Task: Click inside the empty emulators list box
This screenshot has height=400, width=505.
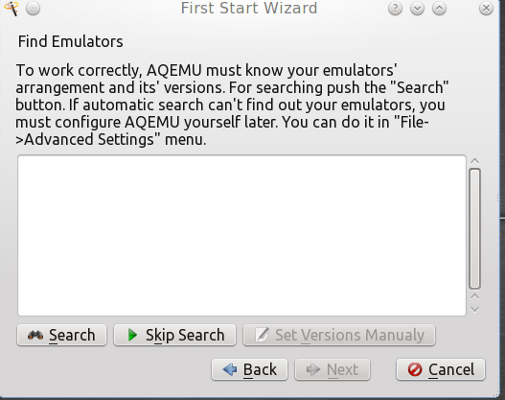Action: [x=241, y=235]
